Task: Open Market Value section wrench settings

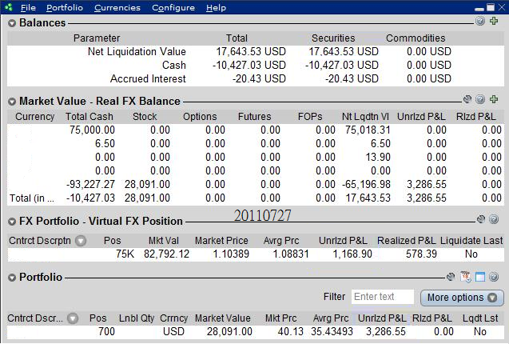Action: click(x=467, y=99)
